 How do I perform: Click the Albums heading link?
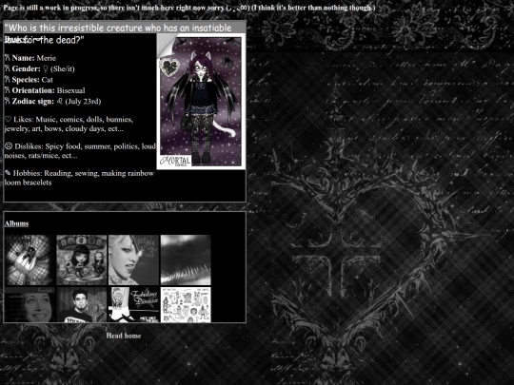point(16,223)
